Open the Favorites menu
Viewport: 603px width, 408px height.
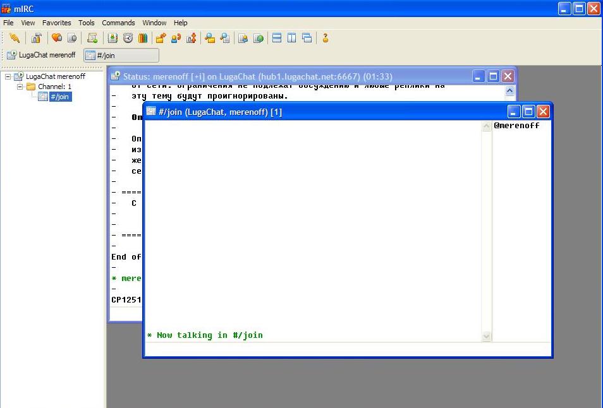pyautogui.click(x=56, y=23)
